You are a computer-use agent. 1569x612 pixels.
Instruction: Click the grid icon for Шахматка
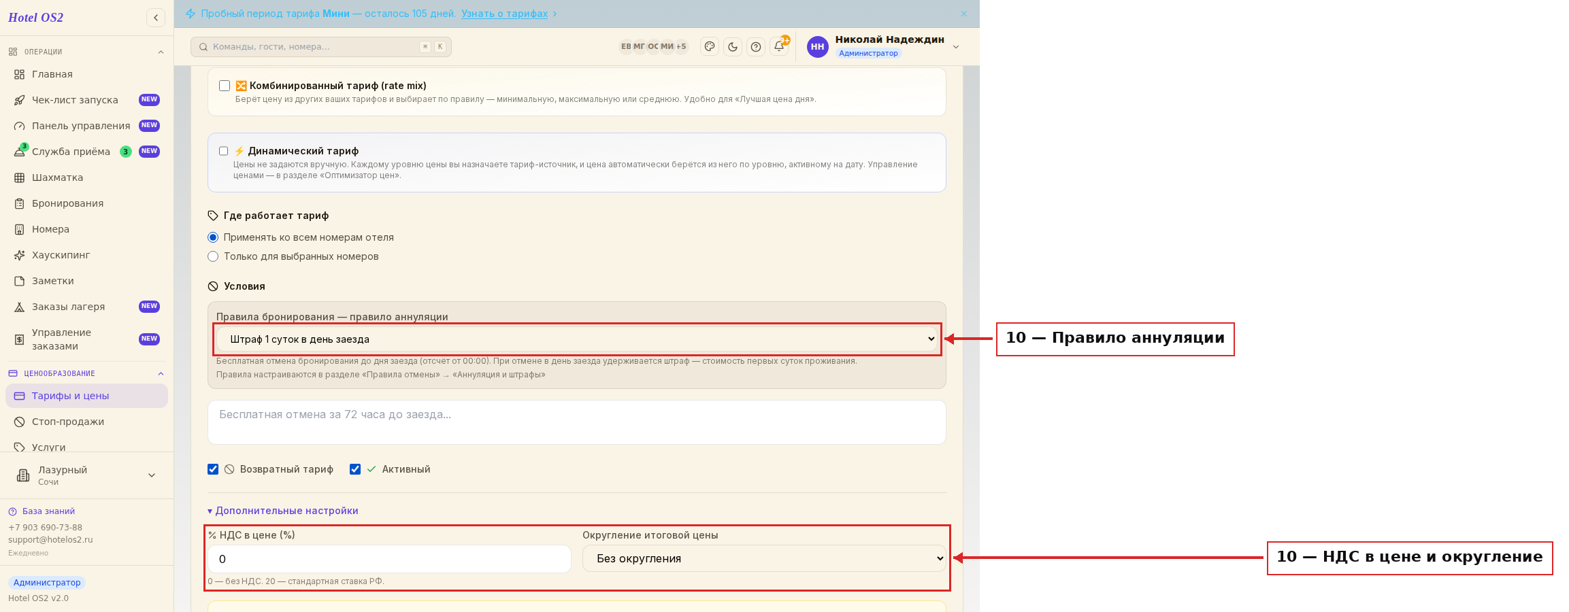pos(20,177)
